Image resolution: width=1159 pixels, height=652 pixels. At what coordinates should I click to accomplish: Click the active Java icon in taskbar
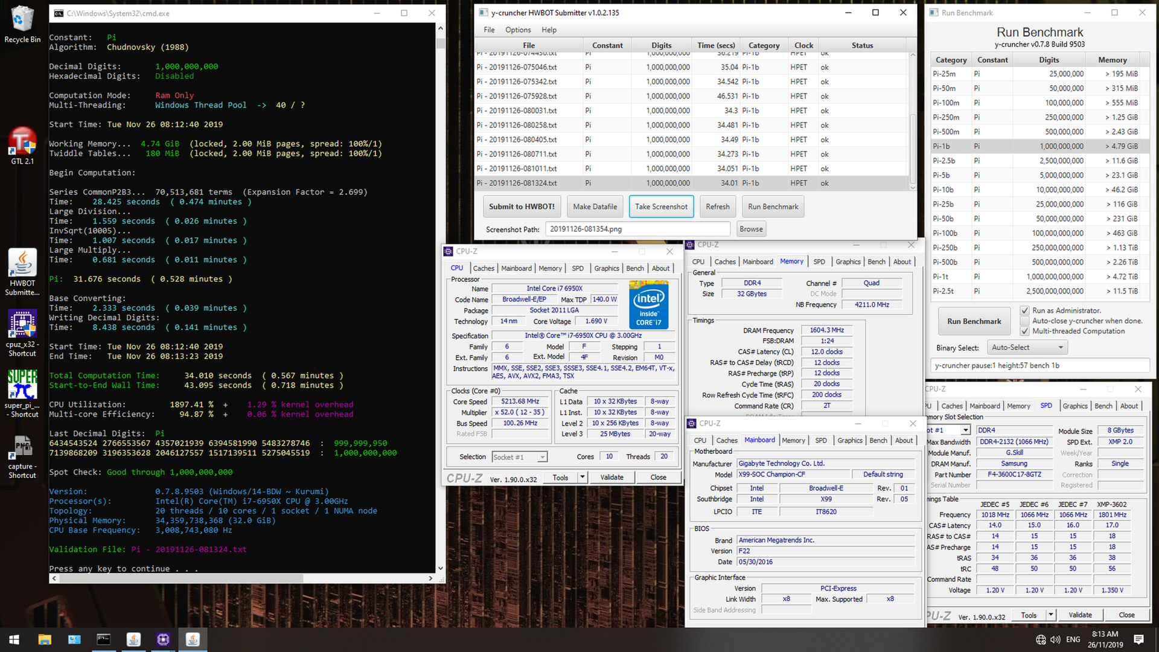tap(193, 639)
